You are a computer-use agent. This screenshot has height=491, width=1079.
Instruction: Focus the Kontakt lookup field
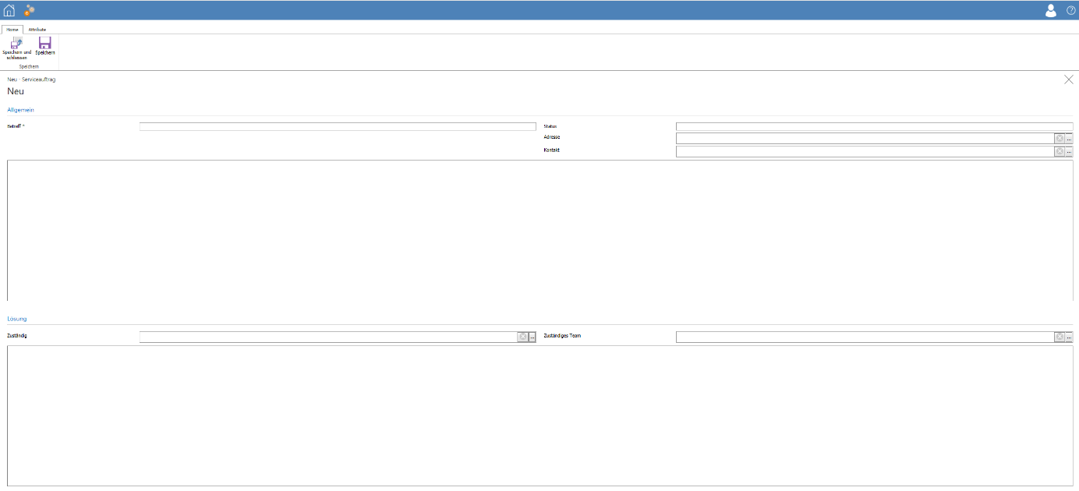tap(865, 151)
